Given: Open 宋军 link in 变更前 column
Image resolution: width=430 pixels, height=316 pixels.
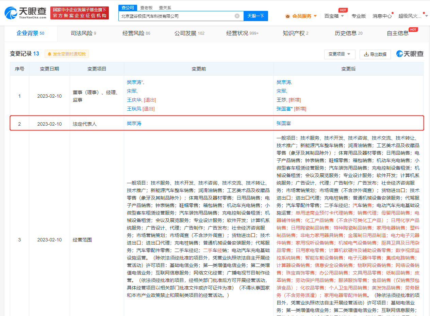Looking at the screenshot, I should click(132, 91).
